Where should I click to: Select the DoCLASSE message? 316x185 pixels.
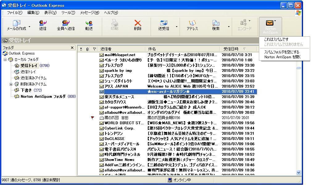coord(177,139)
